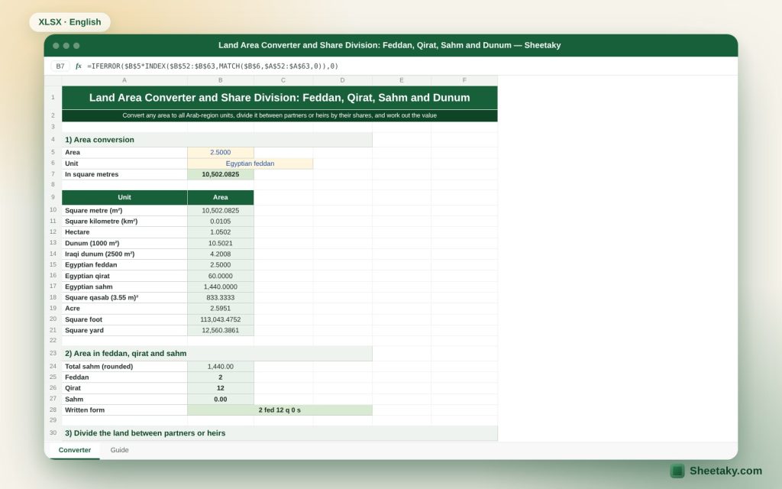Select value 833.3333 for square qasab
The height and width of the screenshot is (489, 782).
(x=221, y=297)
